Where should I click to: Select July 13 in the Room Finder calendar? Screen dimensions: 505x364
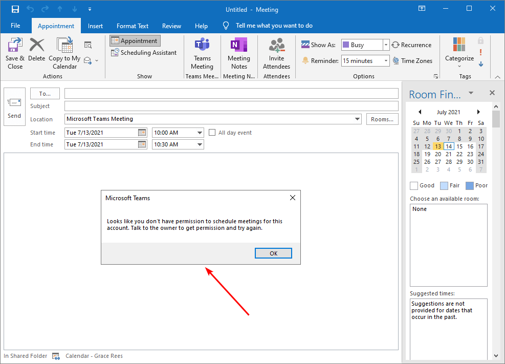(x=438, y=146)
